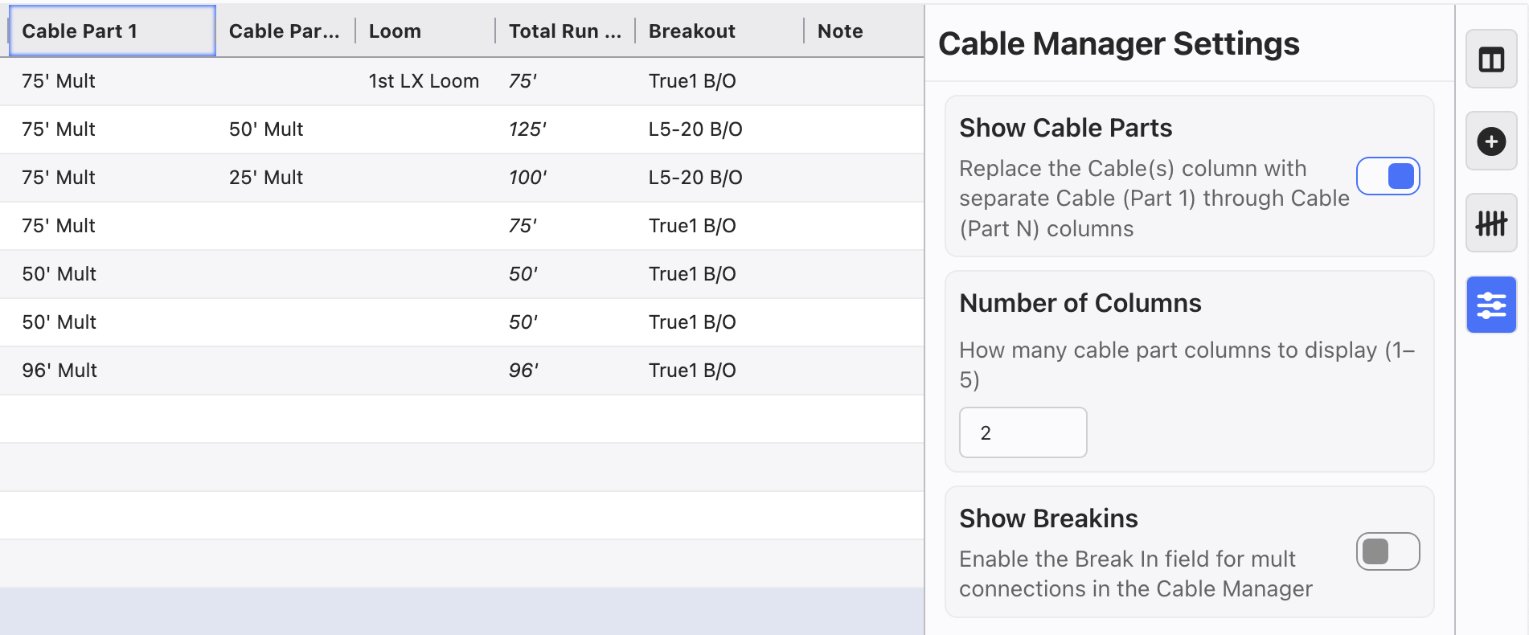
Task: Select the 1st LX Loom cell
Action: point(424,81)
